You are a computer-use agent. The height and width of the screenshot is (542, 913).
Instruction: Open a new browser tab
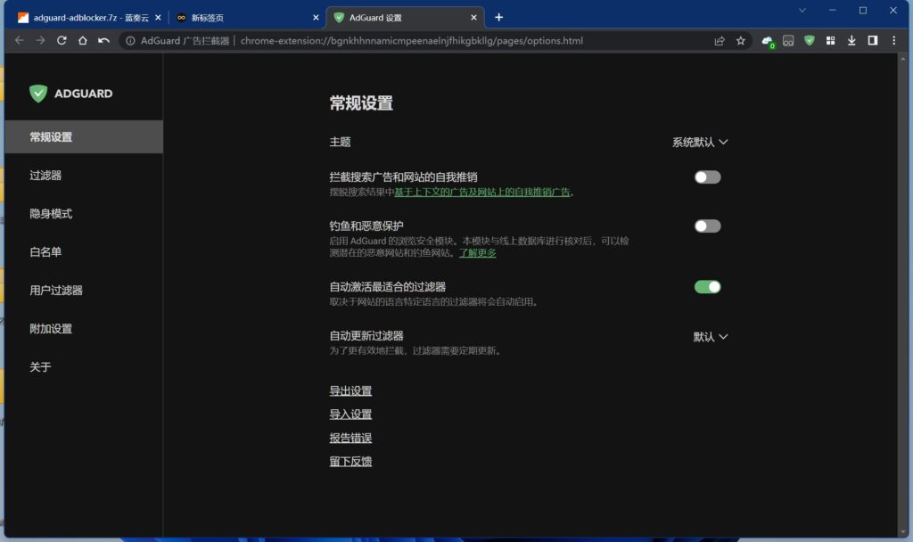click(x=499, y=18)
